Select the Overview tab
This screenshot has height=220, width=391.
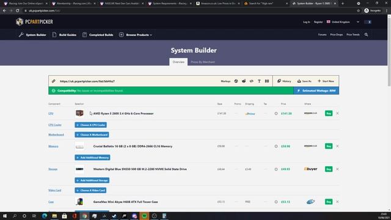[x=178, y=62]
